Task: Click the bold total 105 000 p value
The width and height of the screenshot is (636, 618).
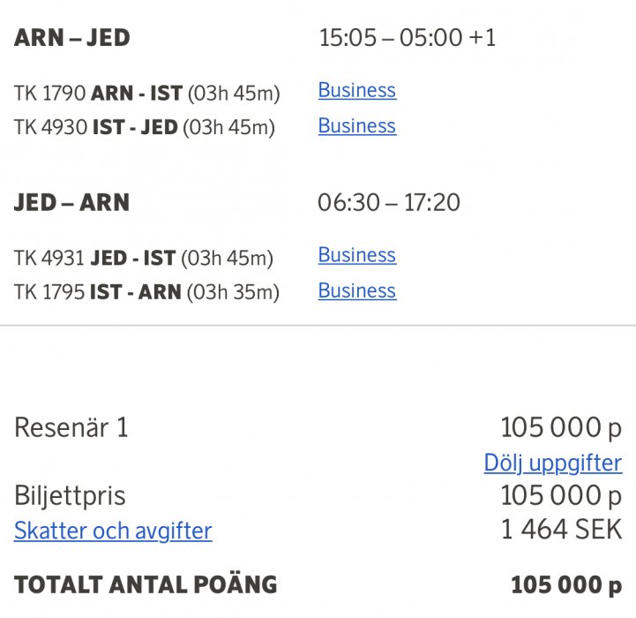Action: click(x=565, y=584)
